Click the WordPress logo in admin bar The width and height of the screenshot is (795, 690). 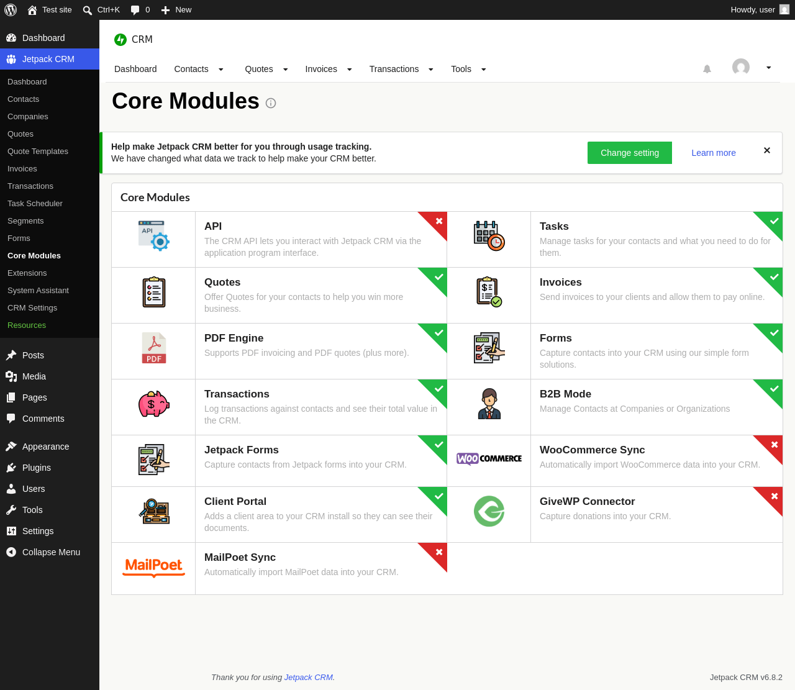point(11,10)
